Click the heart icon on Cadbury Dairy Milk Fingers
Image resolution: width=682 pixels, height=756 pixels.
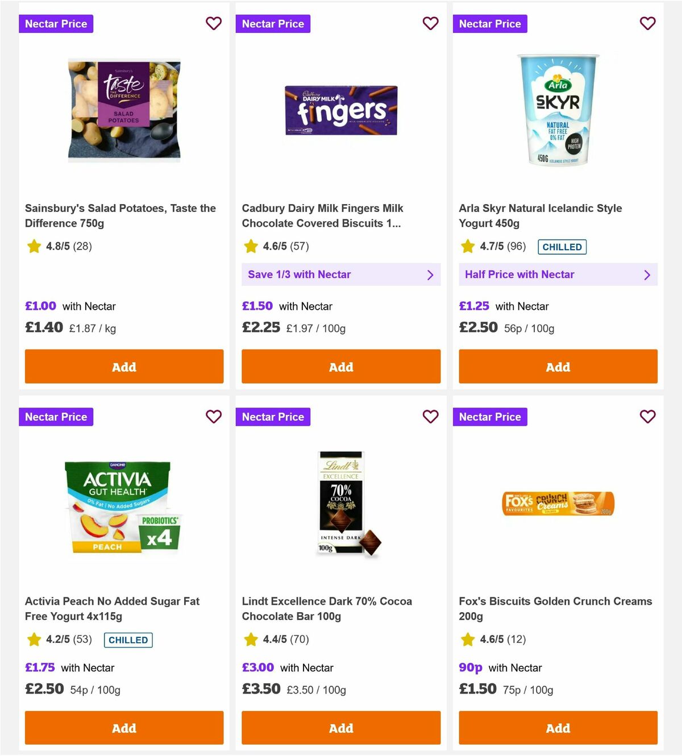(x=430, y=23)
